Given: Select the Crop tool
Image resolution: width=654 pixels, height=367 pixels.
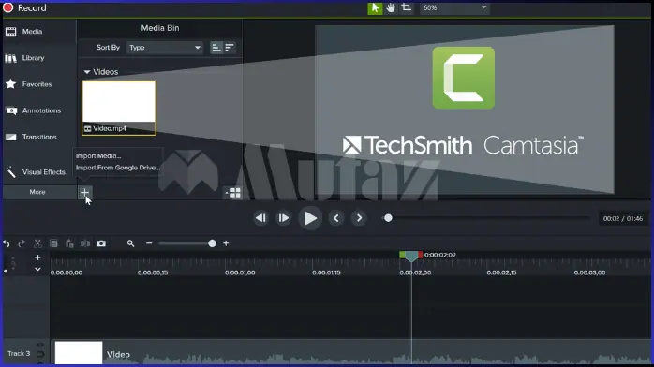Looking at the screenshot, I should click(x=407, y=7).
